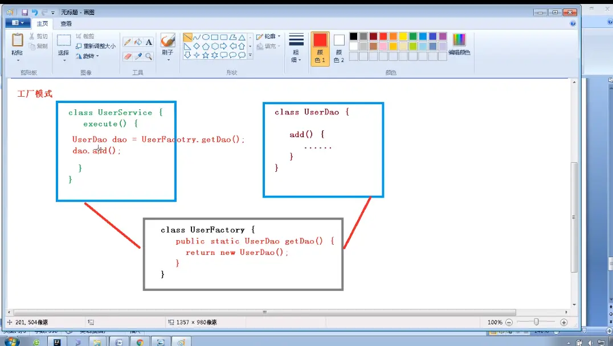Select the Color picker eyedropper tool
Viewport: 613px width, 346px height.
138,57
